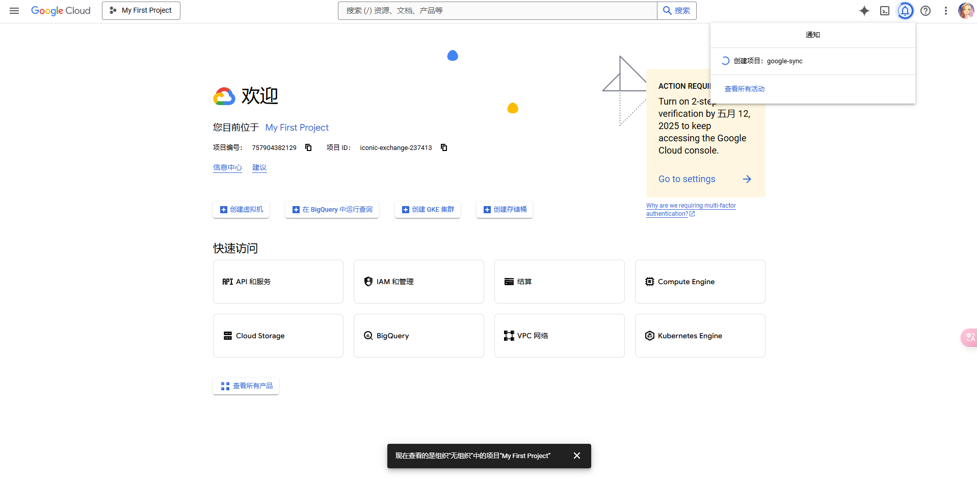Open the 建议 recommendations tab link
Viewport: 977px width, 478px height.
[259, 167]
